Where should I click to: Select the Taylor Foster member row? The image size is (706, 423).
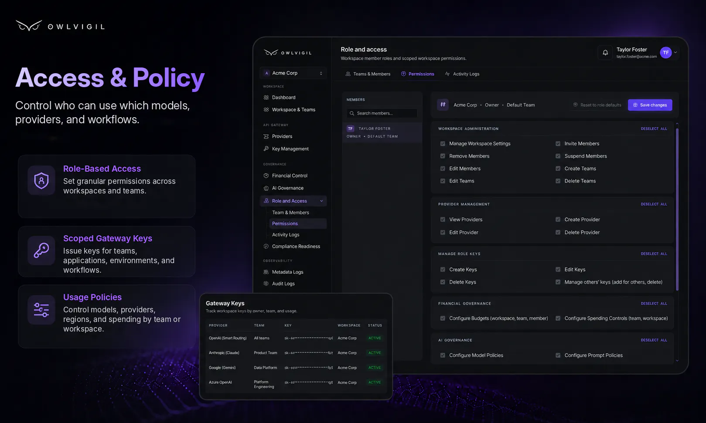point(382,132)
